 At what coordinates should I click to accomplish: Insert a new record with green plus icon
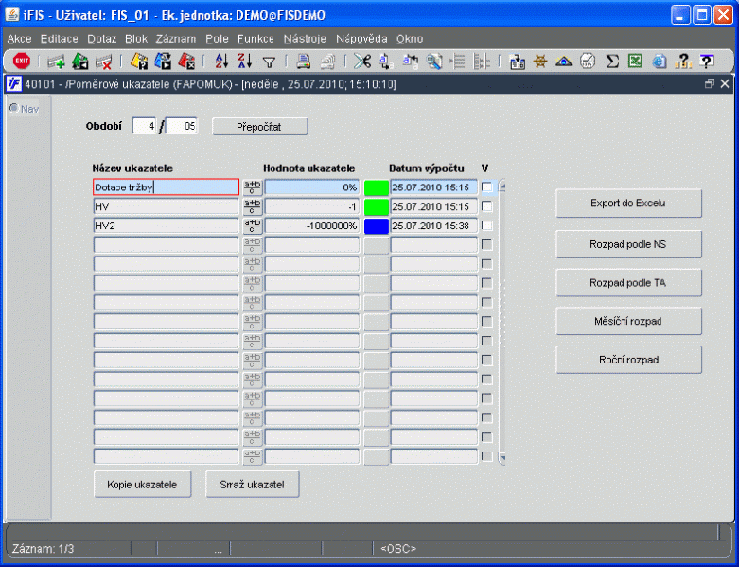(x=56, y=62)
